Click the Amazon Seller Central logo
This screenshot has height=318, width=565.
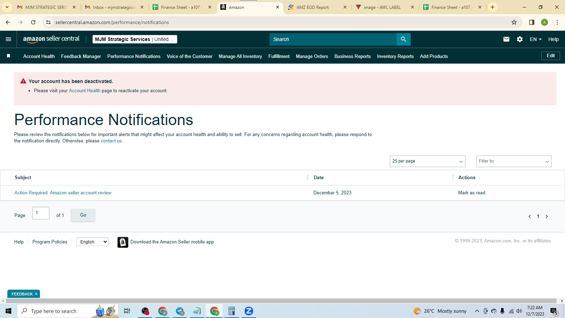tap(51, 39)
